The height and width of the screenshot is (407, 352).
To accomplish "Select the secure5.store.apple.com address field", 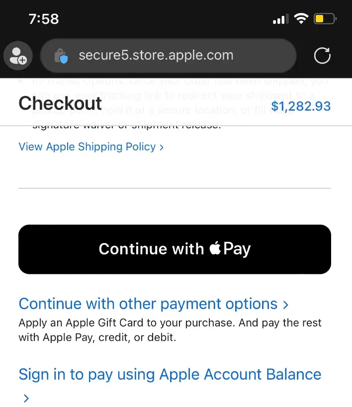I will pos(156,55).
